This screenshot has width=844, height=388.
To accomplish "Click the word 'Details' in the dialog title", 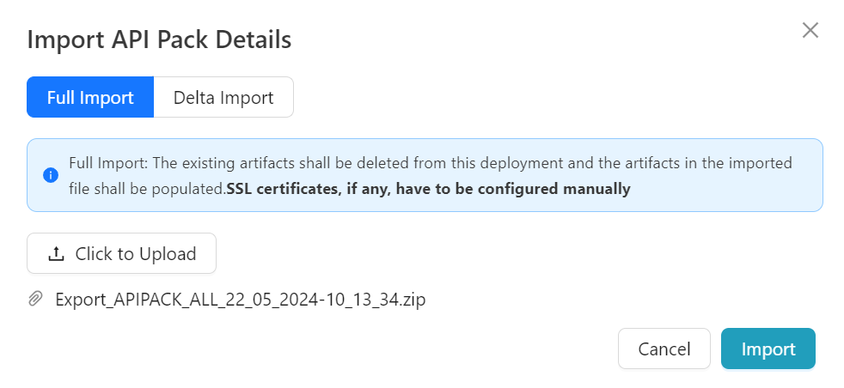I will (257, 39).
